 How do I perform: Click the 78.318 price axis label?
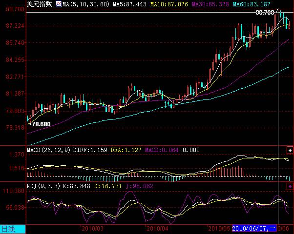(15, 128)
